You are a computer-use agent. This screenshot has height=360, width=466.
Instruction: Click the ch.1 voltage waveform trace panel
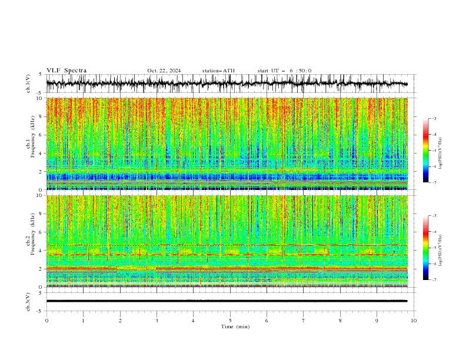pos(231,84)
